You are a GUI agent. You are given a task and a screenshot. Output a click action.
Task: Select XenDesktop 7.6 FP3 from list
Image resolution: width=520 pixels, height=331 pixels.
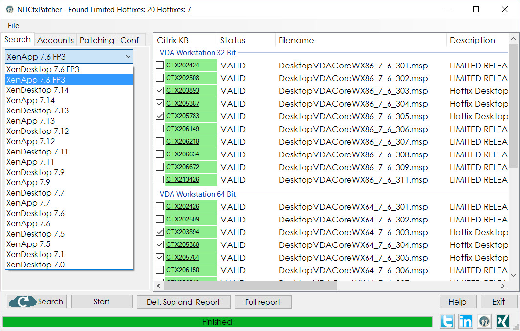click(69, 69)
